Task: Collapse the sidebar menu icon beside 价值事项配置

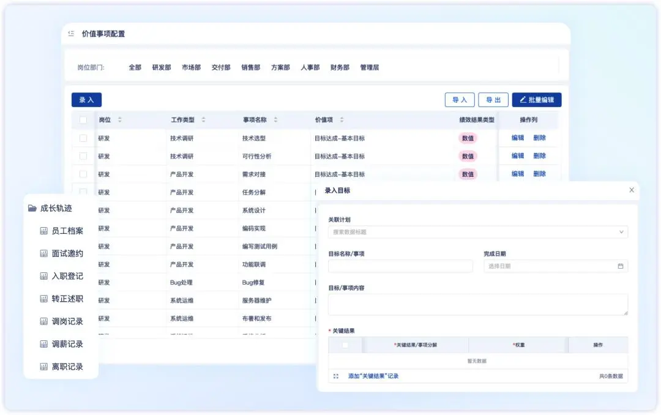Action: (71, 33)
